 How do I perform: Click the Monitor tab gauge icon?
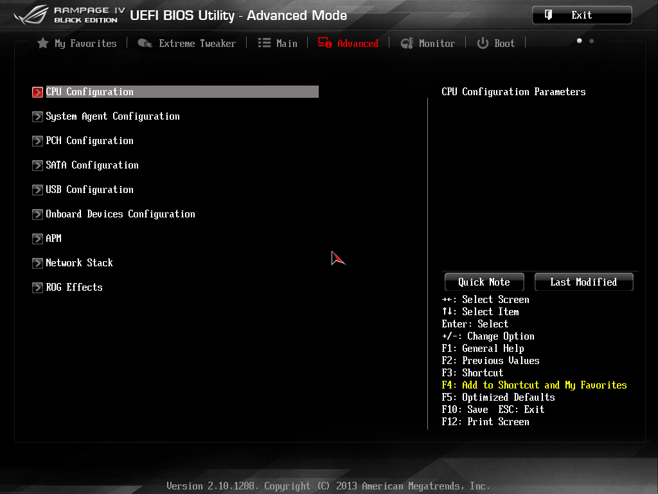click(x=407, y=43)
